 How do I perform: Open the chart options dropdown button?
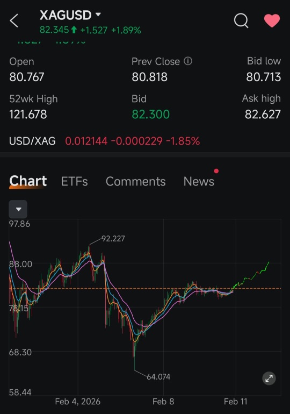tap(18, 209)
